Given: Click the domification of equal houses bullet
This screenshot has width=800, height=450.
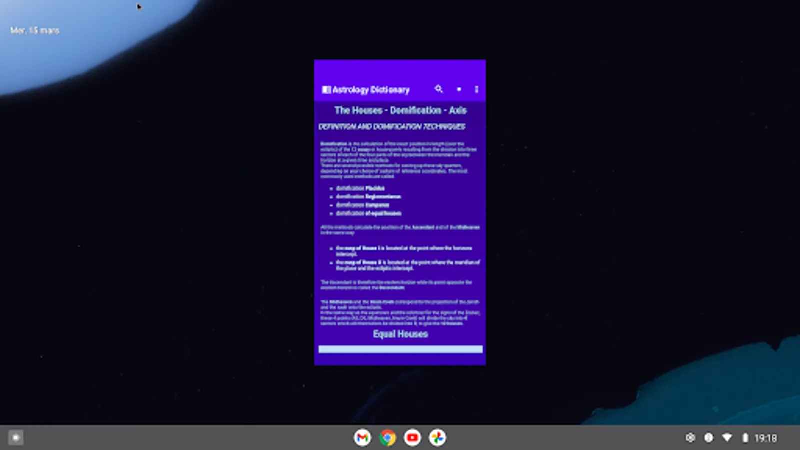Looking at the screenshot, I should coord(368,213).
